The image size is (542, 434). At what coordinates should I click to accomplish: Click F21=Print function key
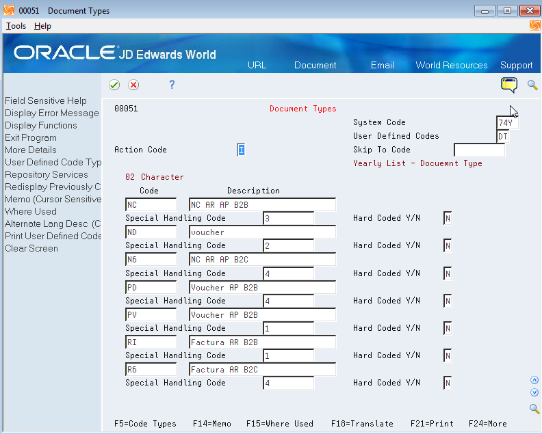tap(432, 424)
